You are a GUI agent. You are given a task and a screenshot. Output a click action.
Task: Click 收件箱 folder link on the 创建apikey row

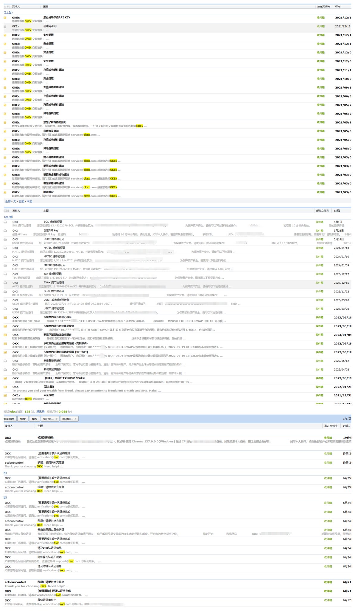[x=321, y=26]
